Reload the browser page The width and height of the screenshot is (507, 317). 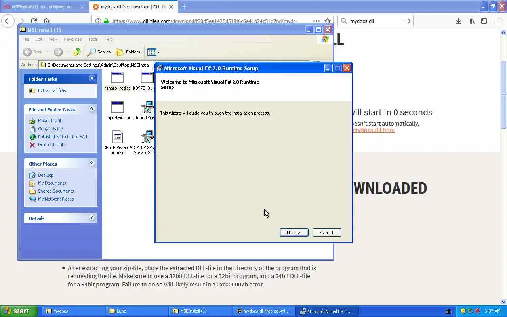(x=34, y=21)
